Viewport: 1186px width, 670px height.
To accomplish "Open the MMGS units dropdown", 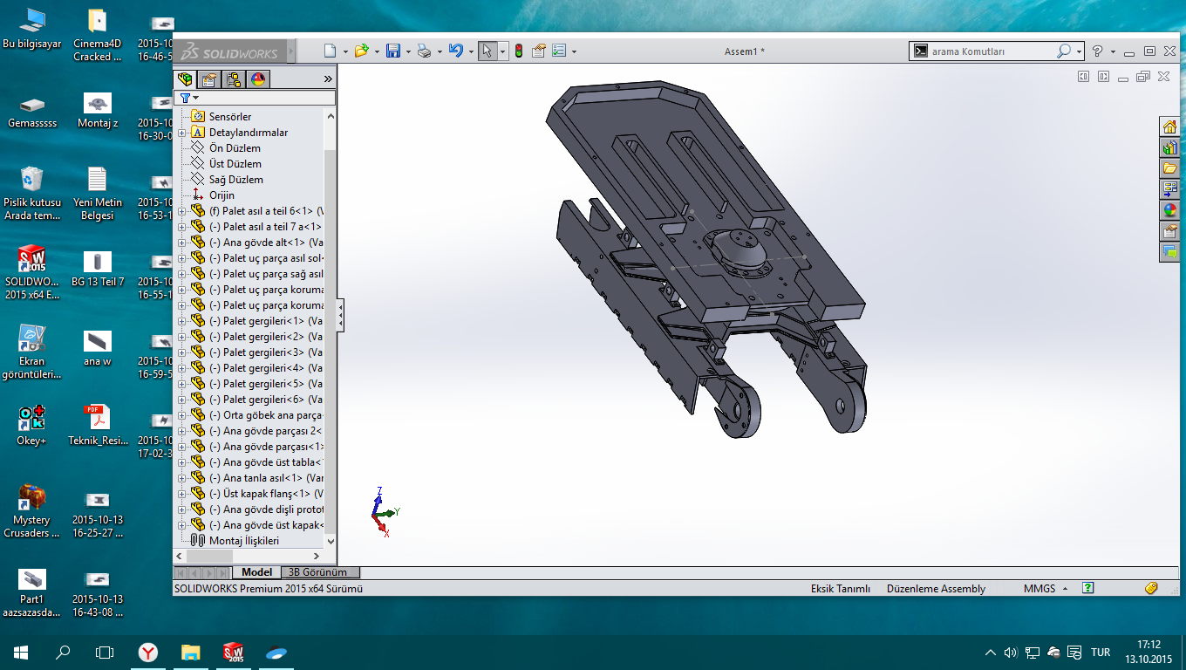I will [x=1045, y=589].
